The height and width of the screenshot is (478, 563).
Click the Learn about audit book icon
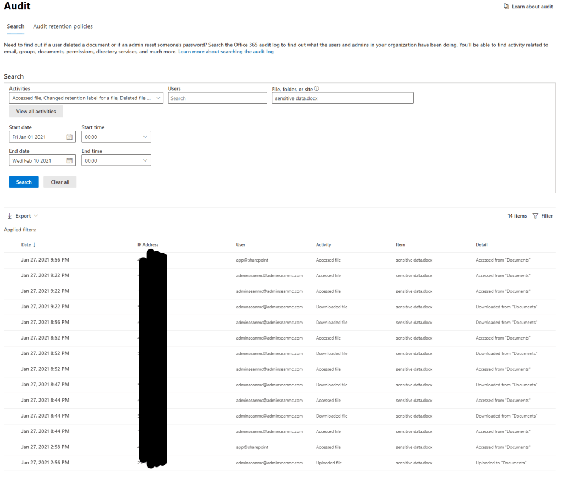pyautogui.click(x=506, y=7)
